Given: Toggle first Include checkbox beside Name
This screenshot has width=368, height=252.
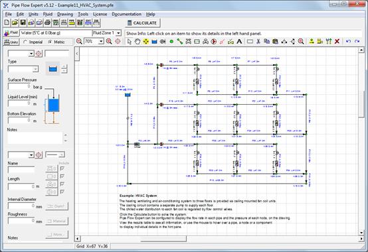Looking at the screenshot, I should tap(62, 168).
